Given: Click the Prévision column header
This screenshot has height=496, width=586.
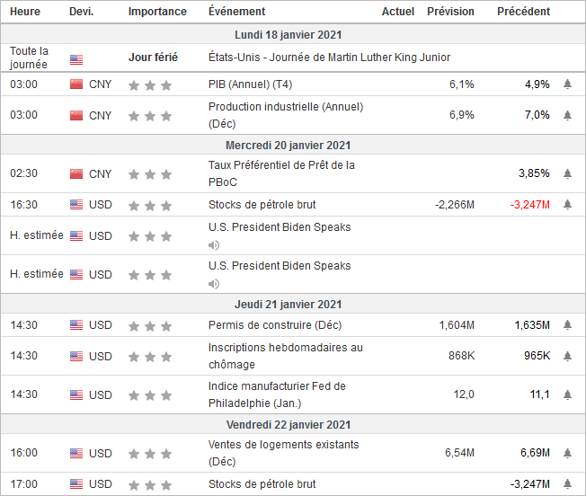Looking at the screenshot, I should click(450, 12).
